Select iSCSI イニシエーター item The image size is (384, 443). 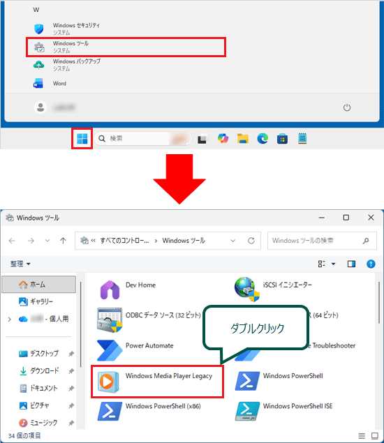tap(273, 289)
